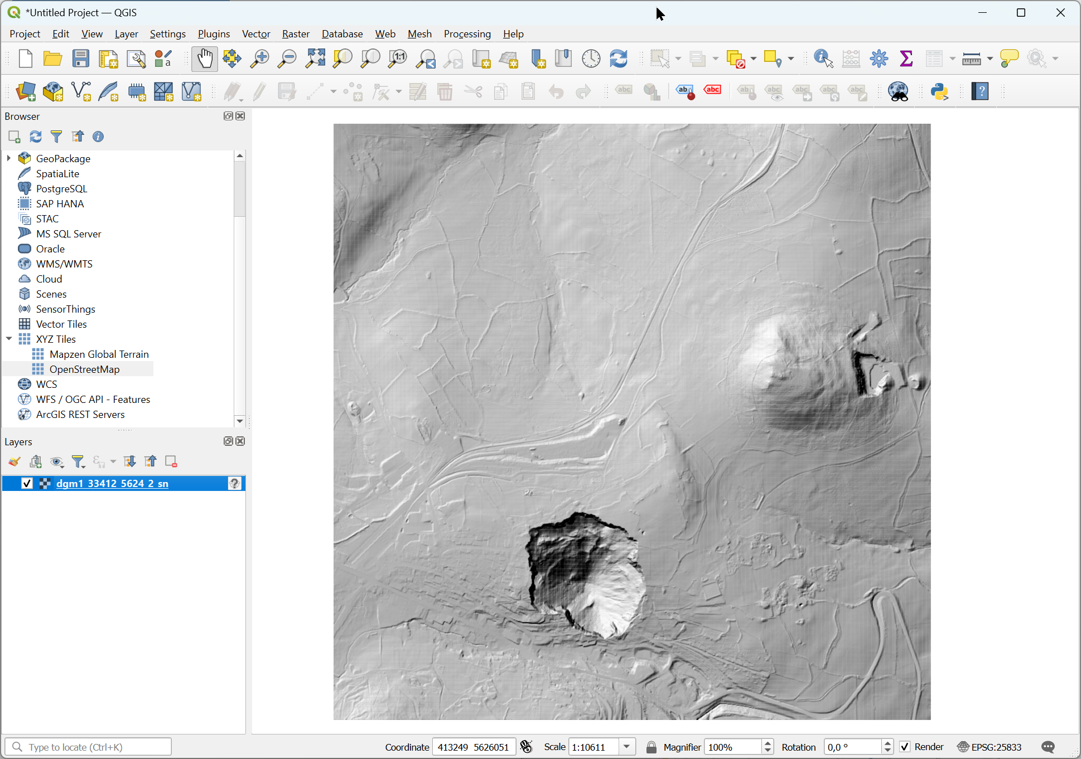Open the Processing Toolbox gear icon

(x=879, y=59)
